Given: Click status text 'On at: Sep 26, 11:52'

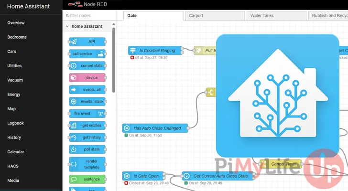Looking at the screenshot, I should click(x=146, y=135).
